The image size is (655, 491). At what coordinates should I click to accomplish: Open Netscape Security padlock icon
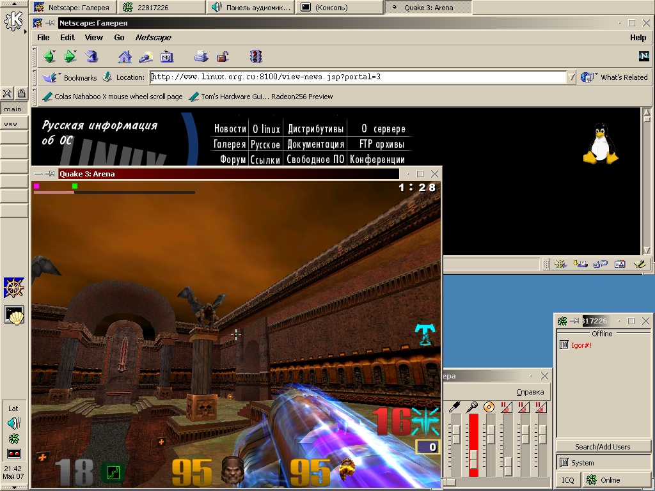[x=223, y=57]
